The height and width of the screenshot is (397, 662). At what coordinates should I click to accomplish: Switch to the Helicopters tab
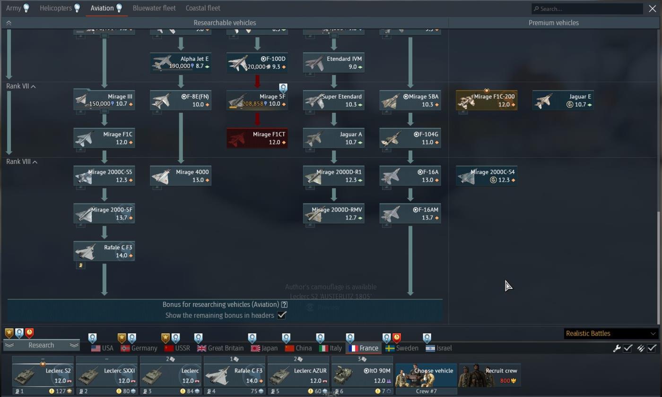(x=60, y=8)
